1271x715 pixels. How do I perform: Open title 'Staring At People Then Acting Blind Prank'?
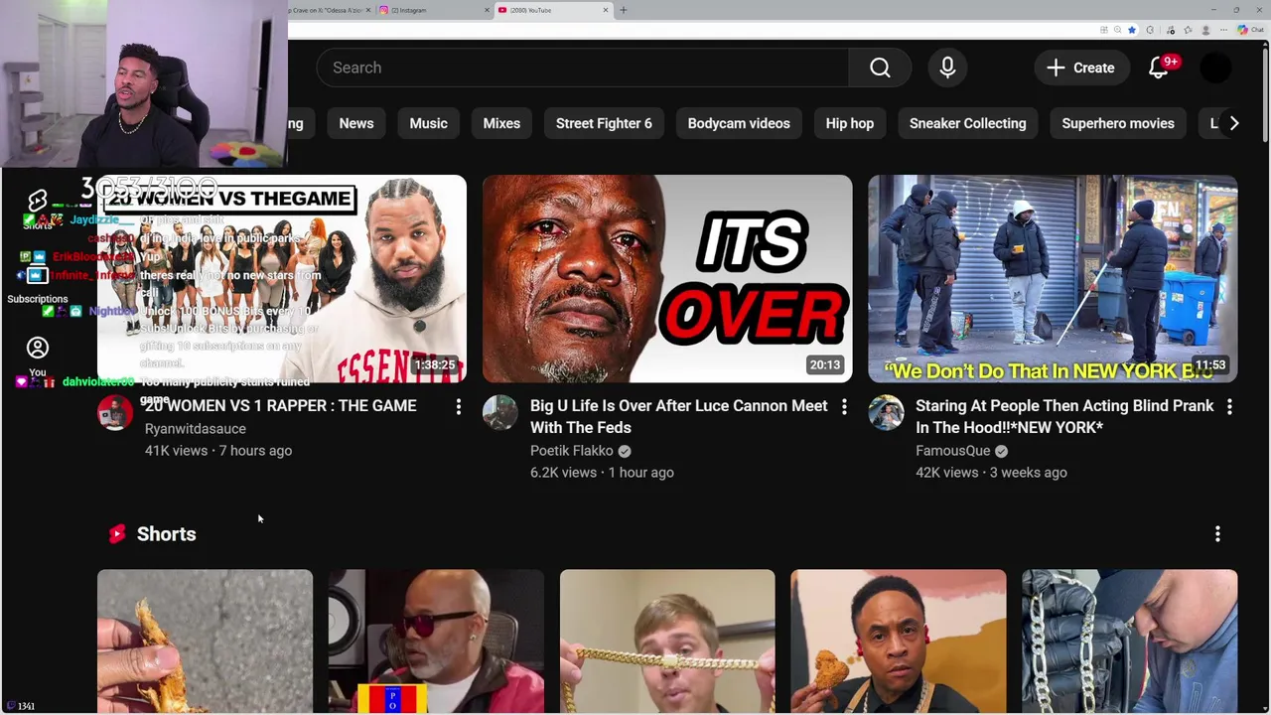click(x=1064, y=416)
